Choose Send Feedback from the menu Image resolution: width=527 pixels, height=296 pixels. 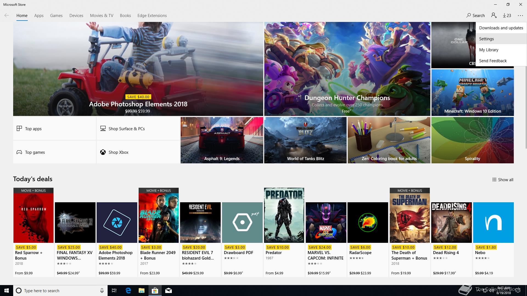(501, 61)
